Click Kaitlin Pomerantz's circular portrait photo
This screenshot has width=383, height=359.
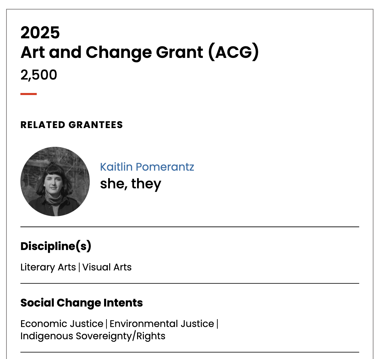click(x=55, y=182)
